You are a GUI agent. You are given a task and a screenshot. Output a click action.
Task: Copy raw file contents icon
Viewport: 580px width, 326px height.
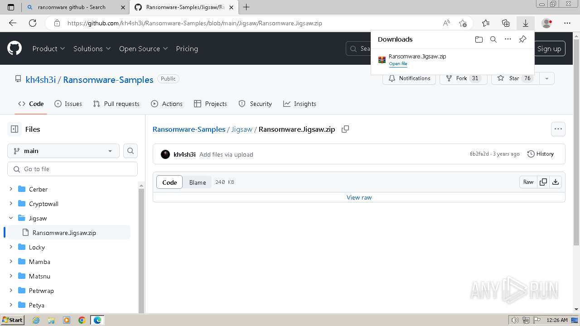click(x=543, y=182)
